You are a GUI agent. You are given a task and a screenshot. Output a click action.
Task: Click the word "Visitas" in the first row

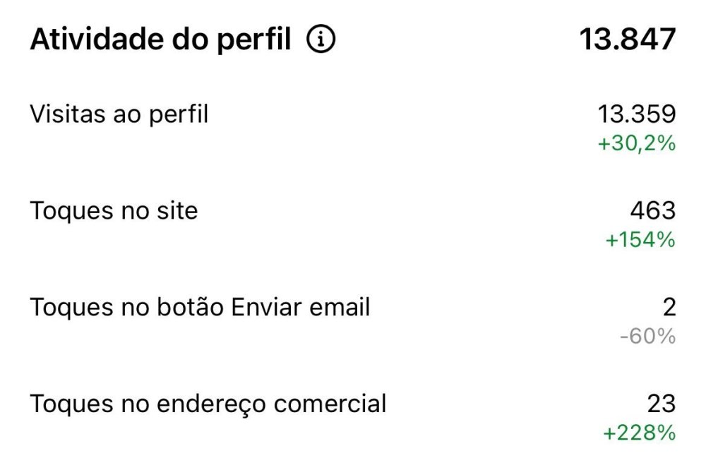click(67, 114)
